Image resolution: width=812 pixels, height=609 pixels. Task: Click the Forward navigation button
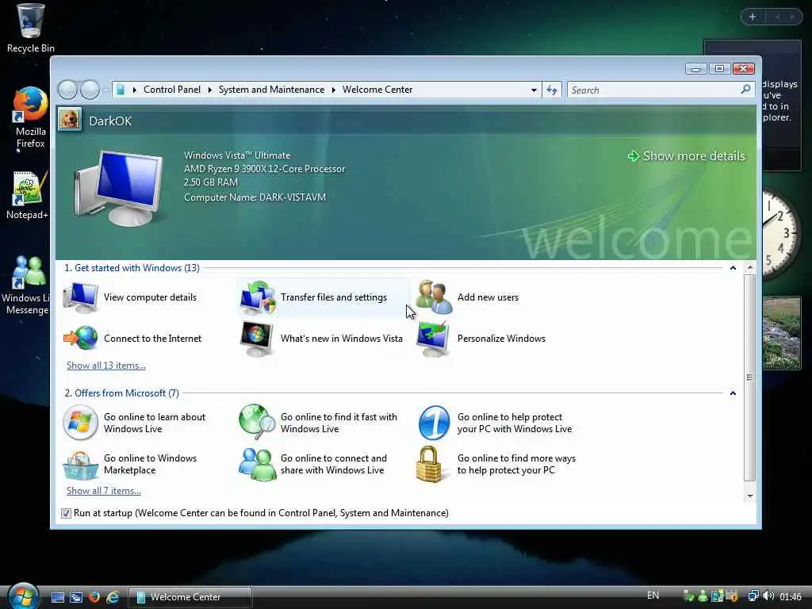coord(90,90)
